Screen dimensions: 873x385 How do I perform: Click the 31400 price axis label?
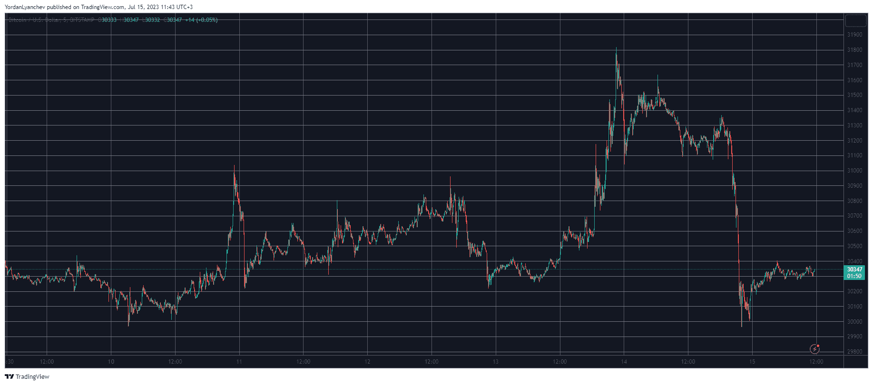coord(854,110)
